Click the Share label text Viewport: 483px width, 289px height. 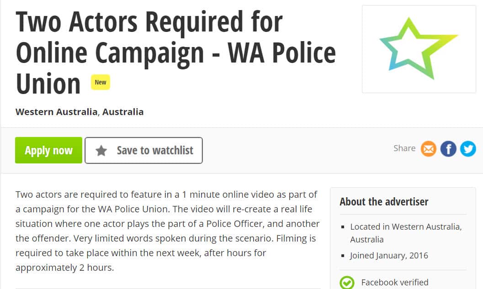(404, 148)
